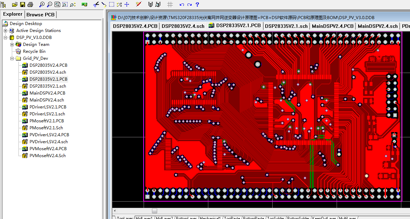This screenshot has width=410, height=219.
Task: Select DSP28035V2.4.PCB in the tree
Action: 48,65
